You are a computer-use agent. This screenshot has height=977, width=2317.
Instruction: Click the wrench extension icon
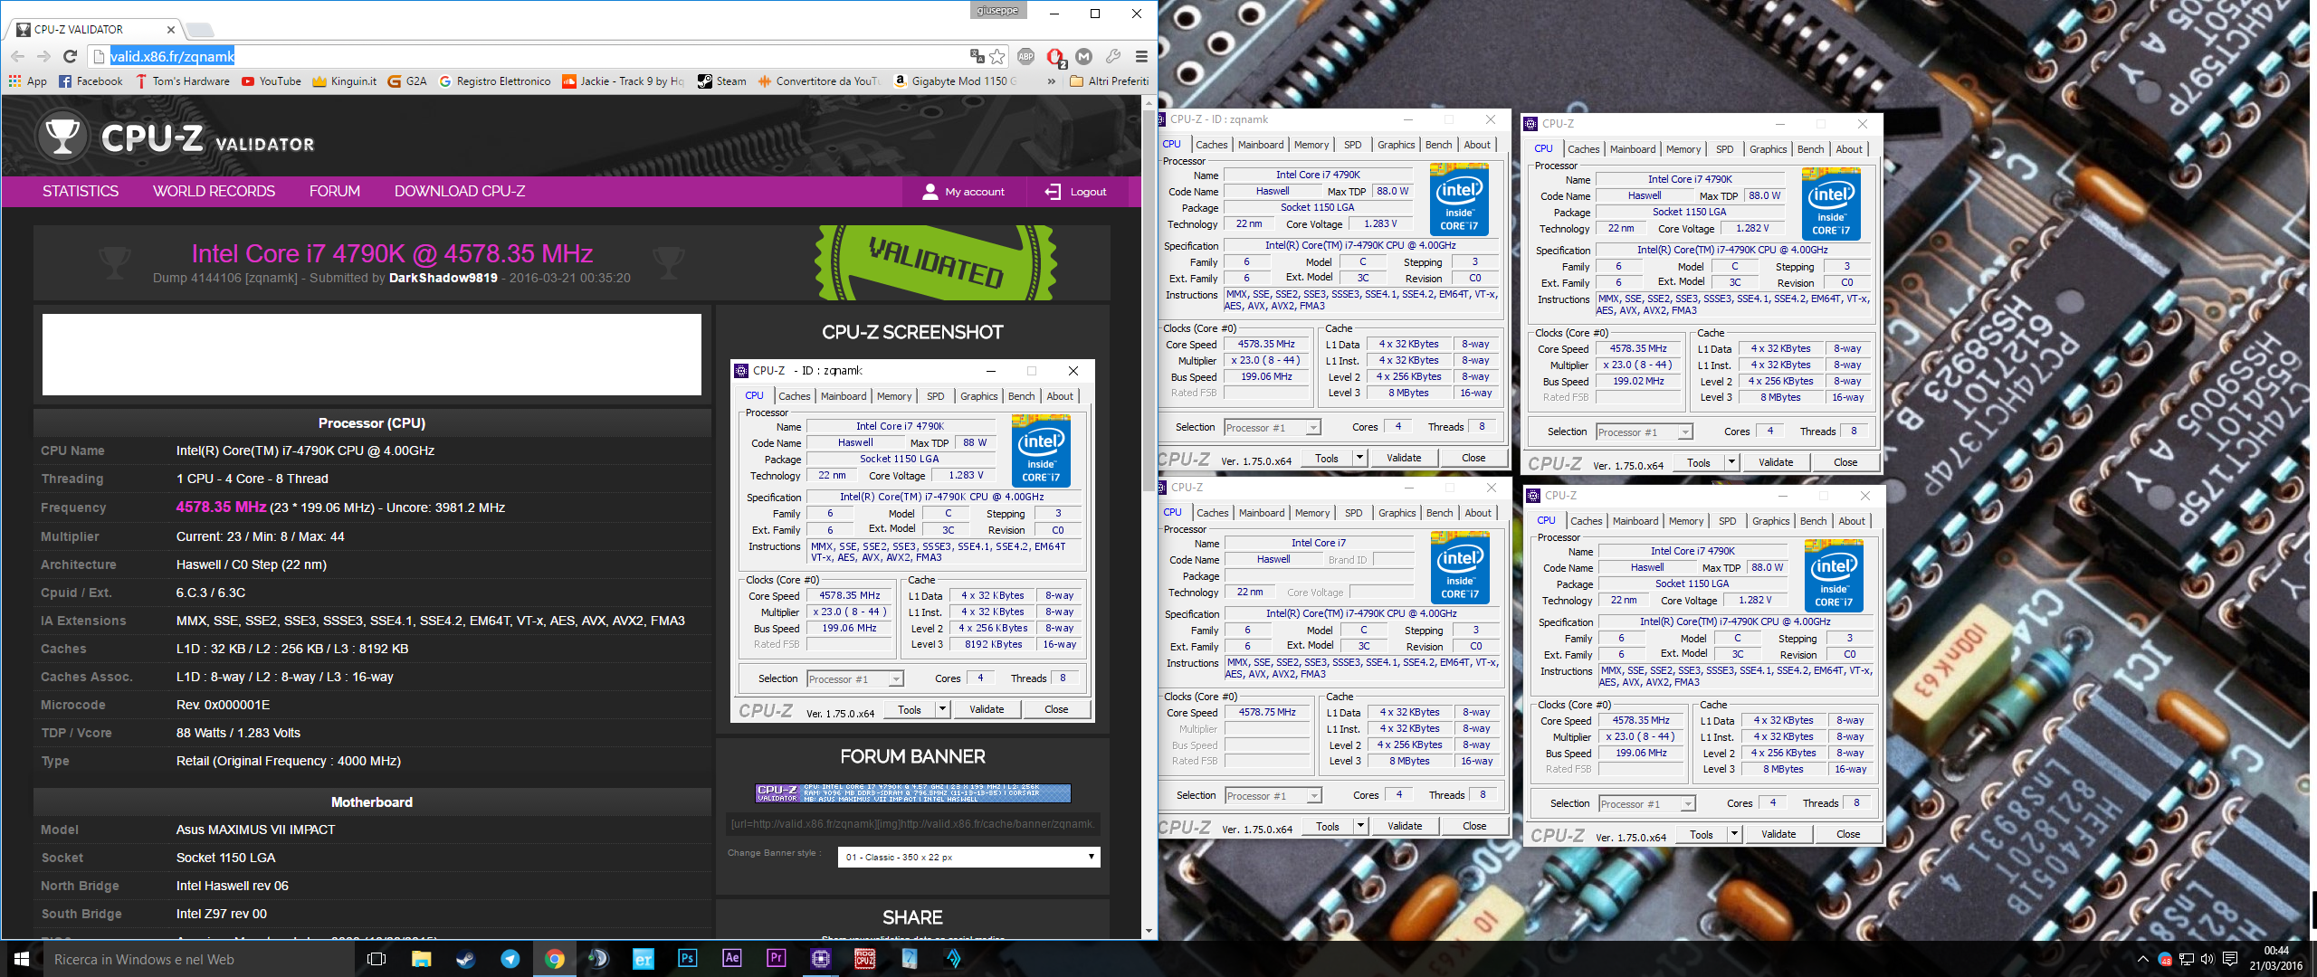point(1113,56)
